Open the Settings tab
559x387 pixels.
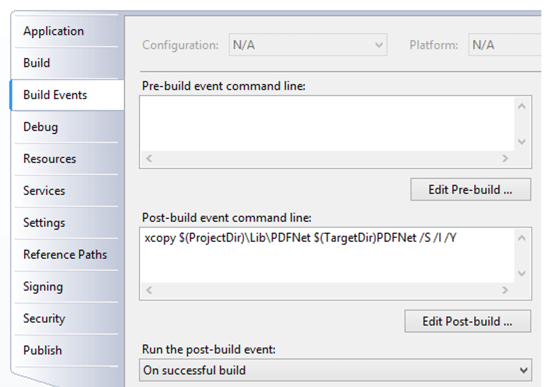click(x=66, y=223)
